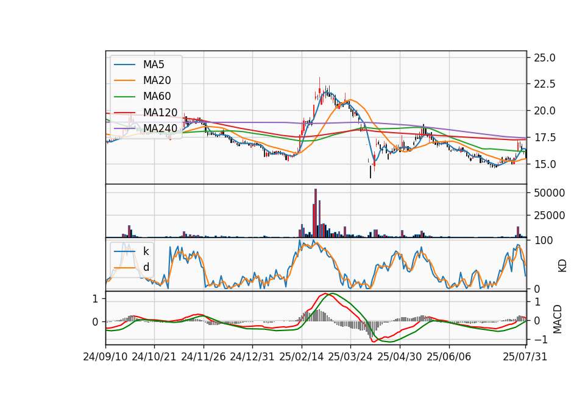
Task: Click the 25000 volume axis label
Action: point(549,215)
